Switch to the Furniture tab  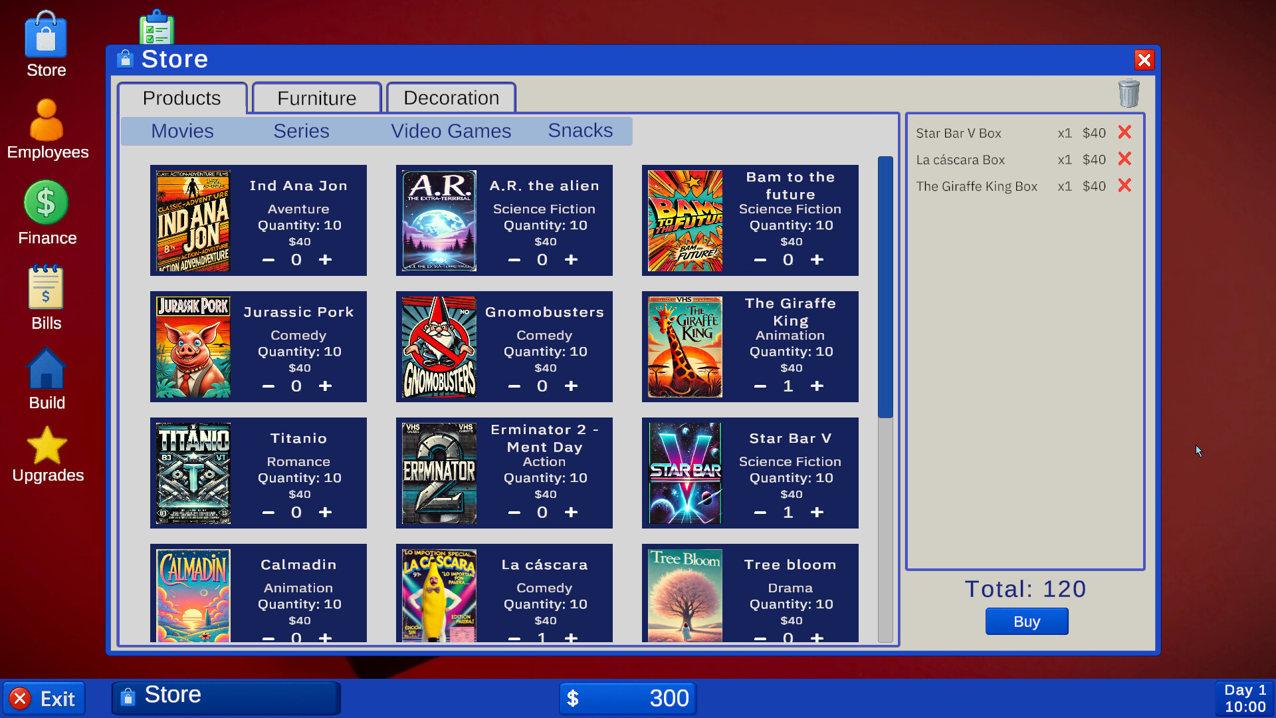tap(316, 98)
